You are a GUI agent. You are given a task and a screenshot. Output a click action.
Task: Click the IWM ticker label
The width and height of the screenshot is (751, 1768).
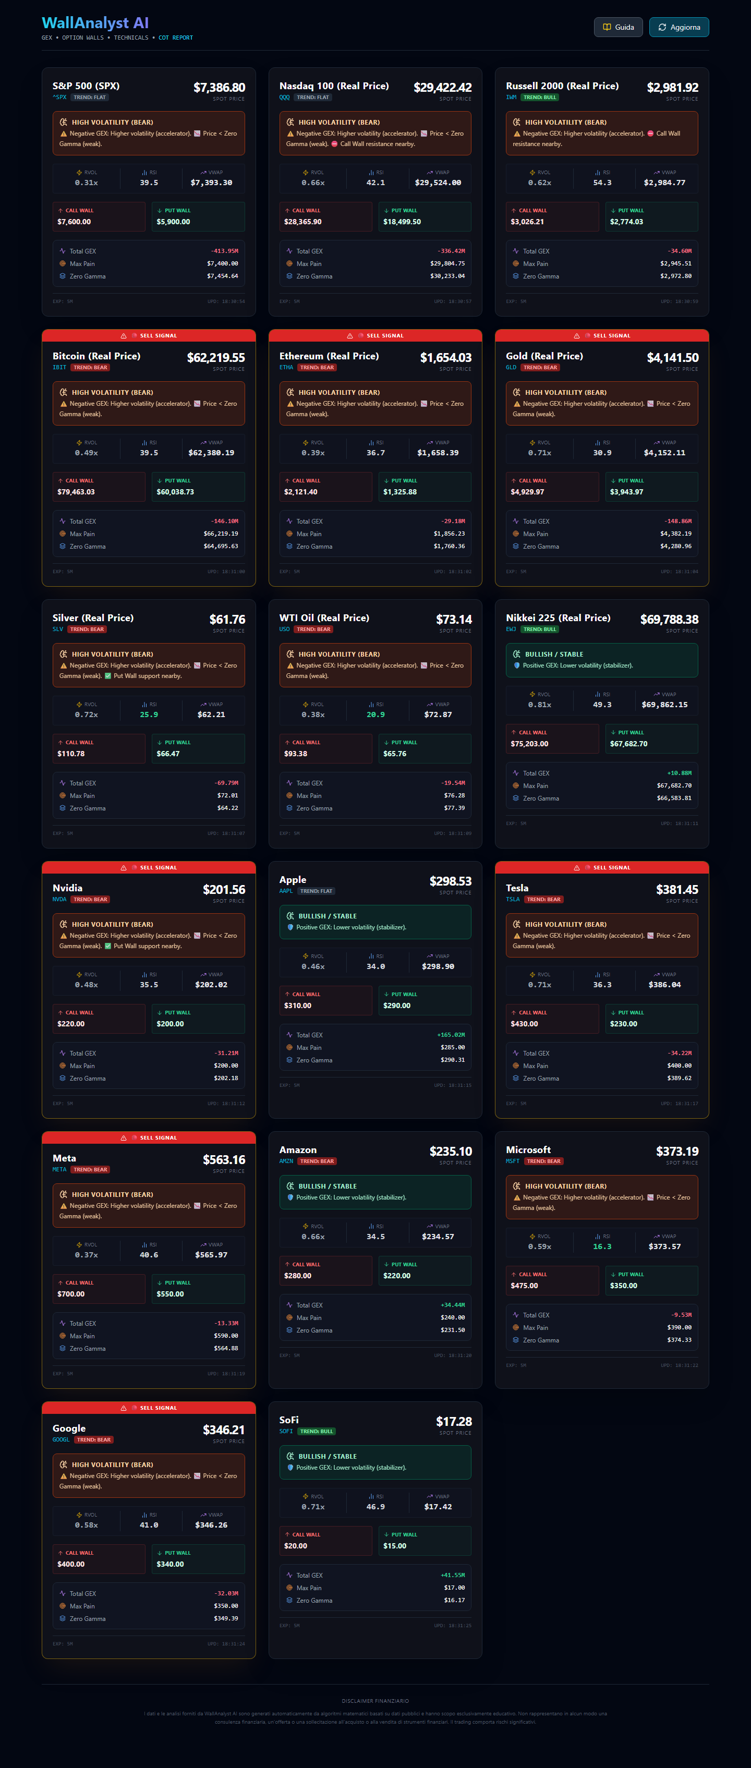click(512, 98)
